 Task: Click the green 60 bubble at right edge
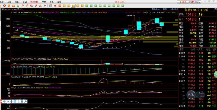[216, 74]
